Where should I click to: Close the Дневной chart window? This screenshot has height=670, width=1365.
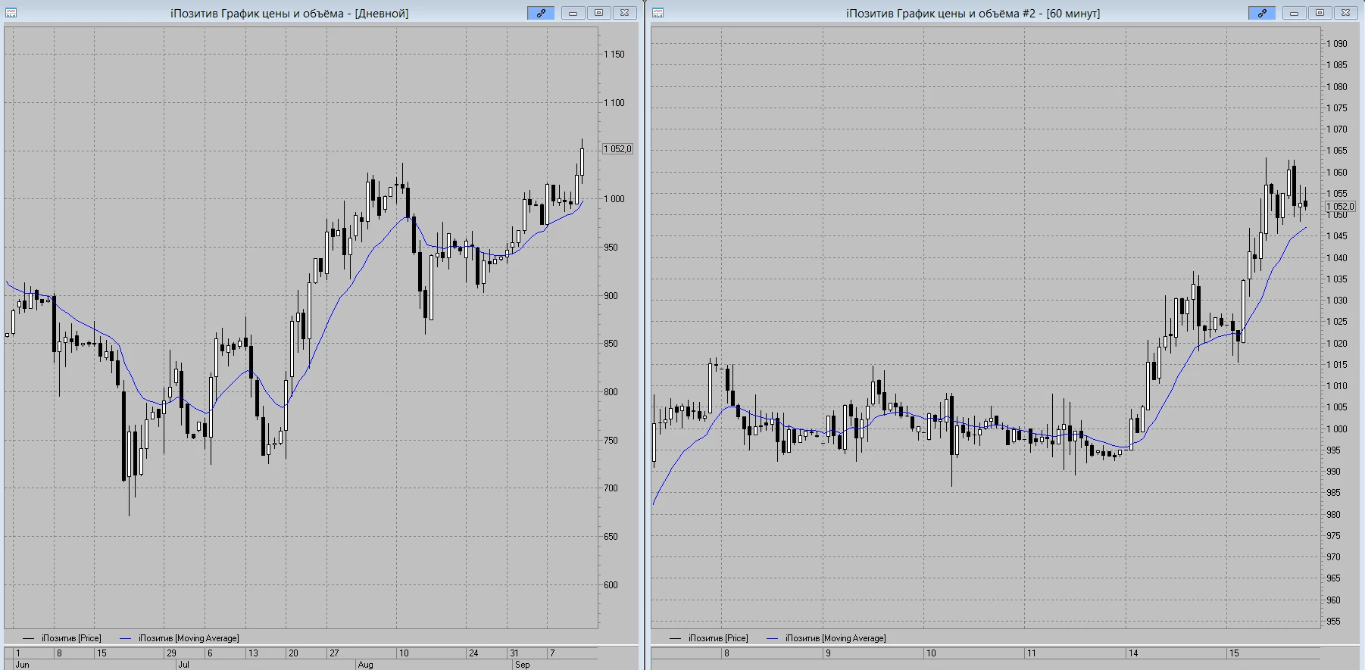point(624,13)
